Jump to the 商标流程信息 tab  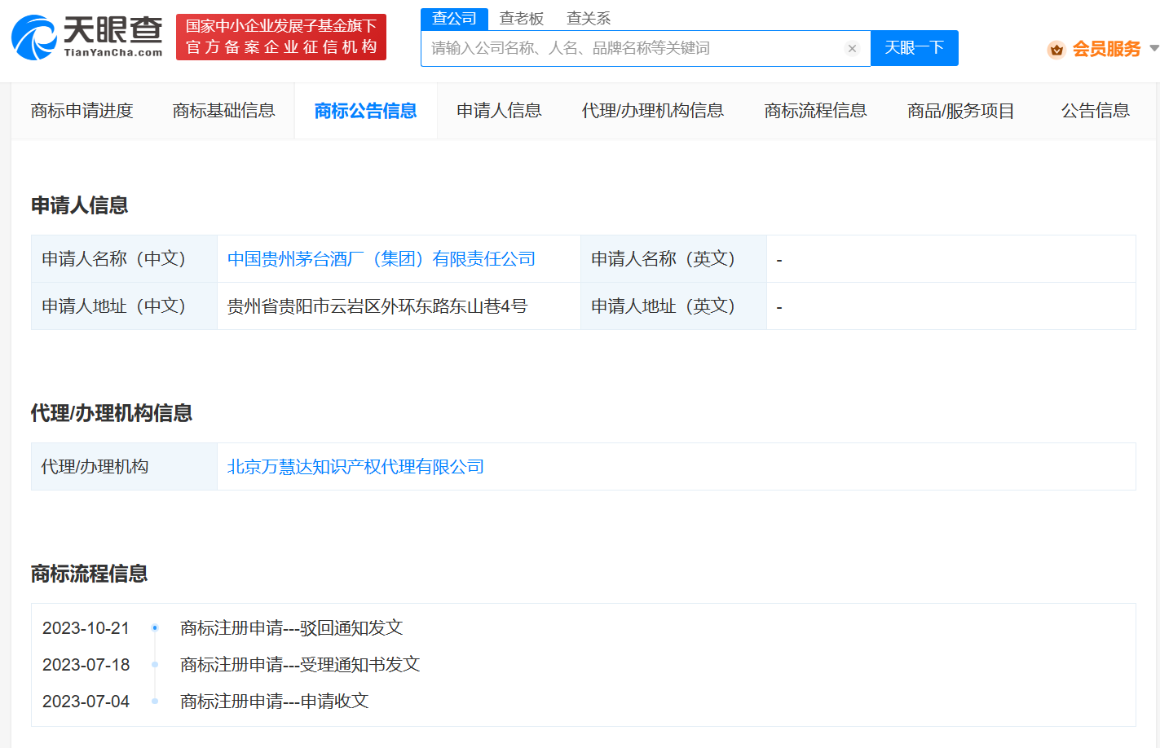tap(815, 111)
